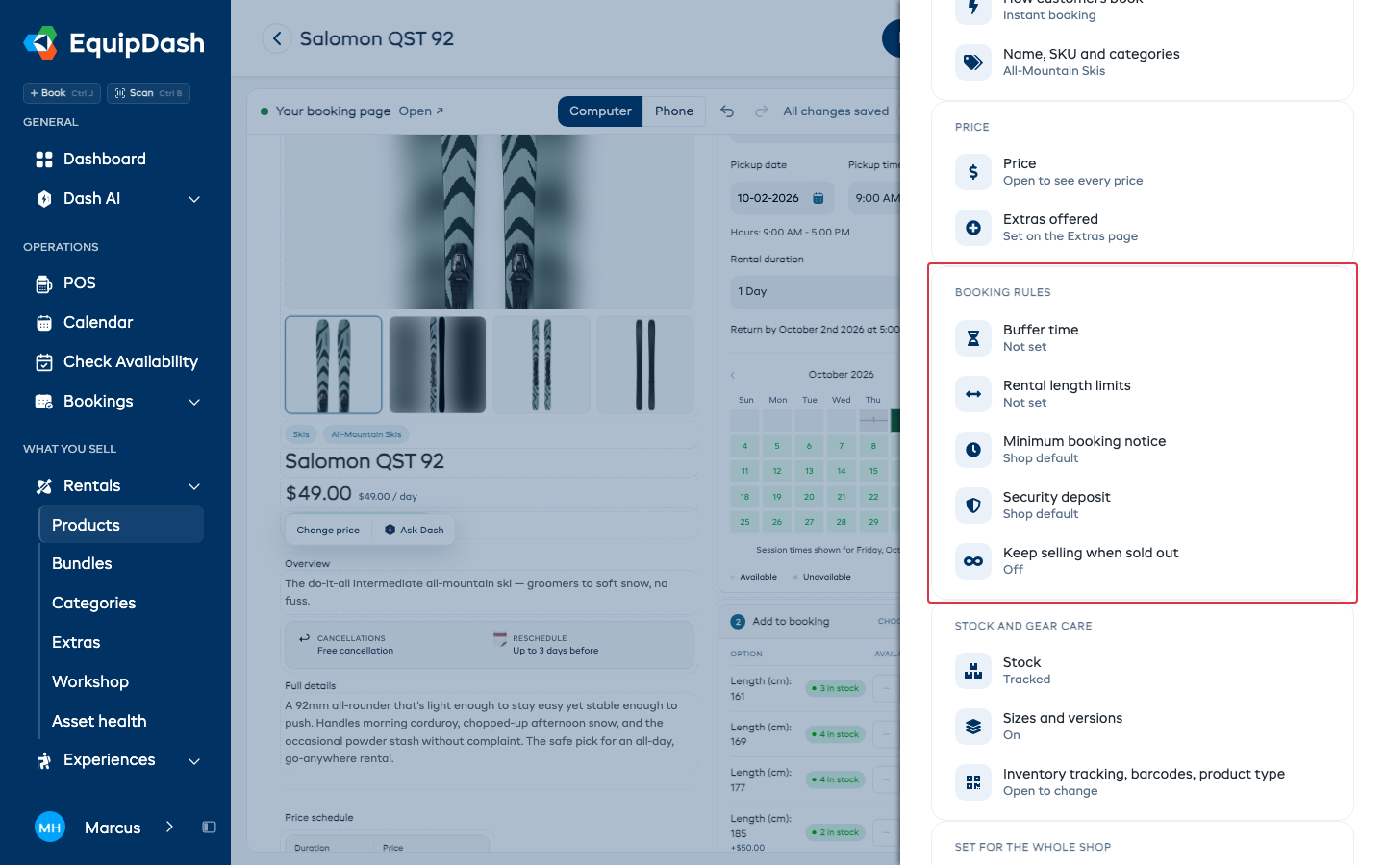
Task: Go back using the arrow beside Salomon QST 92
Action: click(277, 38)
